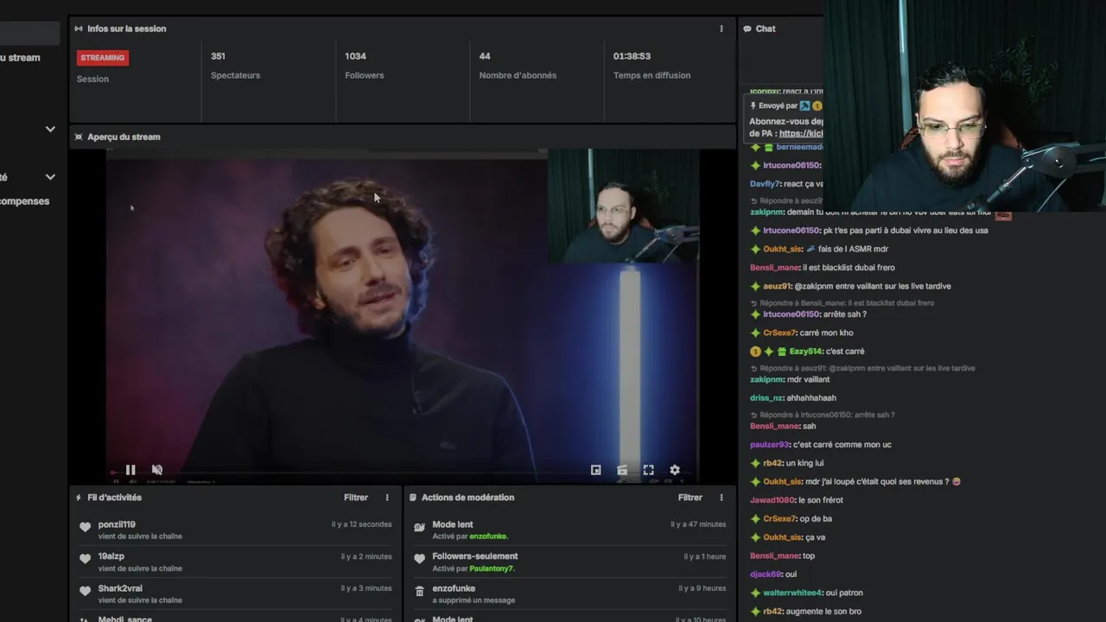Click the red STREAMING status badge

pyautogui.click(x=103, y=58)
